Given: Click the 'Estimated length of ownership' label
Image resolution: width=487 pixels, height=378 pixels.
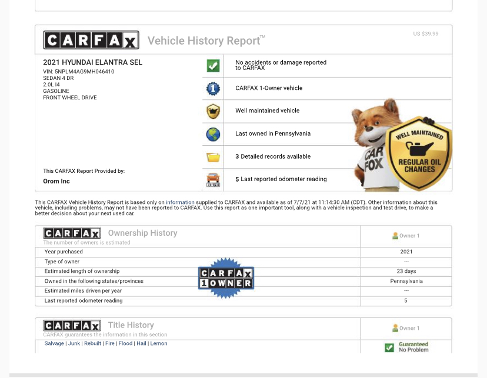Looking at the screenshot, I should (x=82, y=271).
